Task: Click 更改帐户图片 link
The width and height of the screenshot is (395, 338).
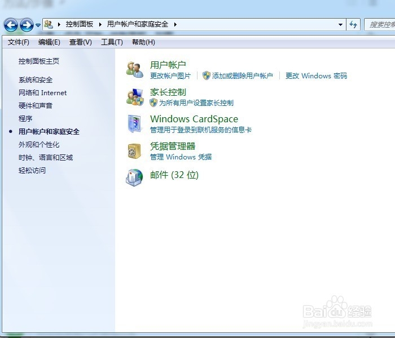Action: pyautogui.click(x=170, y=75)
